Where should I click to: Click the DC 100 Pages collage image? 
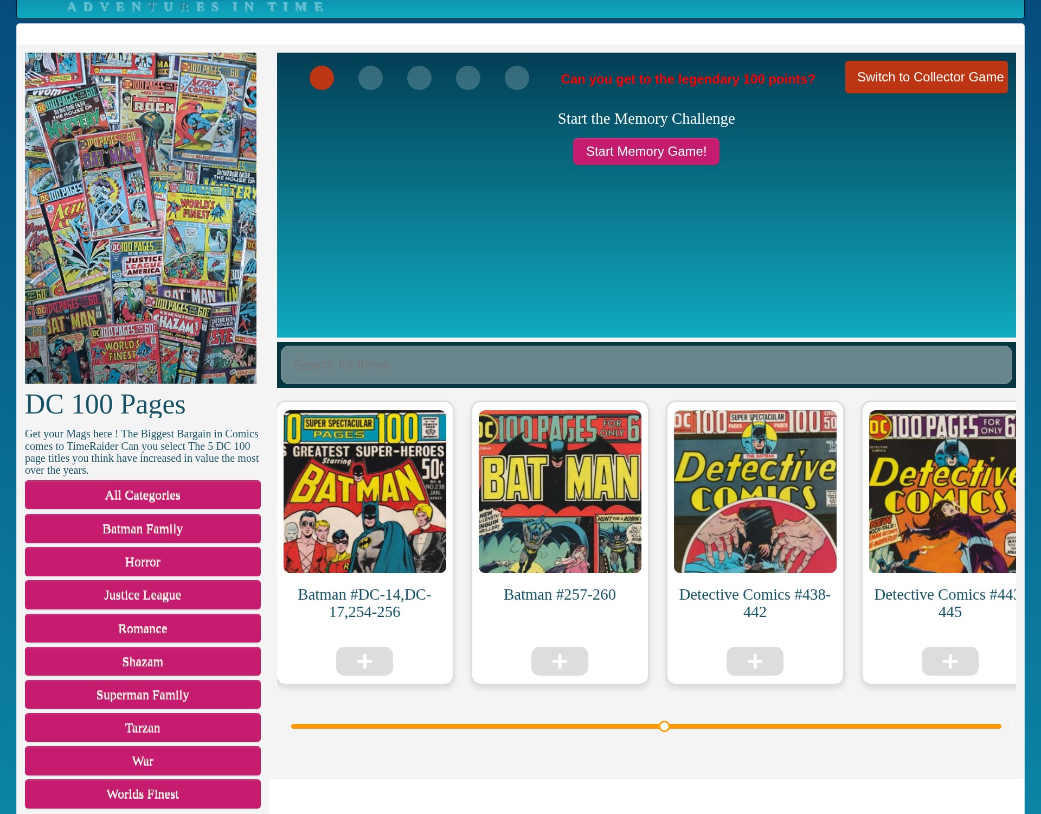point(140,218)
